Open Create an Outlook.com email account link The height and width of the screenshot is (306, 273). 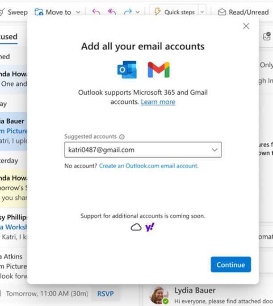coord(148,166)
